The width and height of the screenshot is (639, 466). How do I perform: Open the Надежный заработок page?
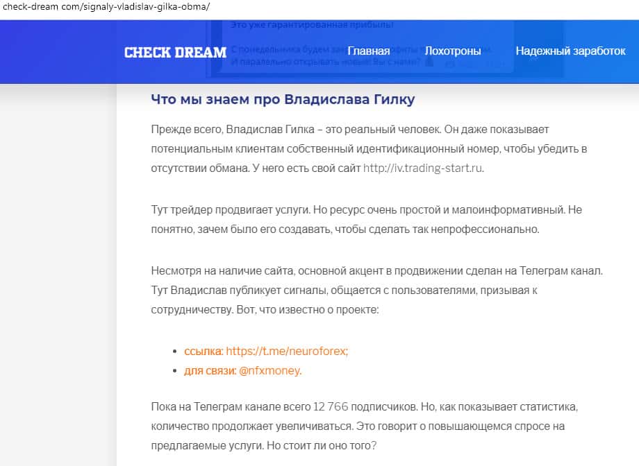570,51
